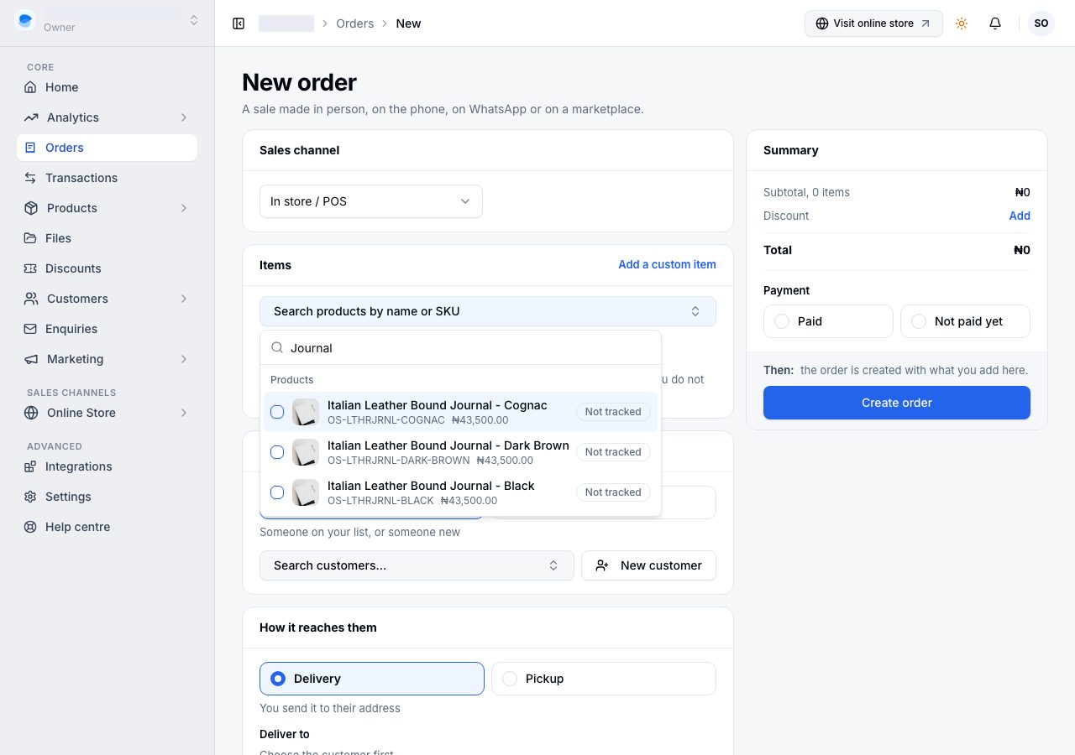Click the Help centre lifebuoy icon

pyautogui.click(x=30, y=527)
